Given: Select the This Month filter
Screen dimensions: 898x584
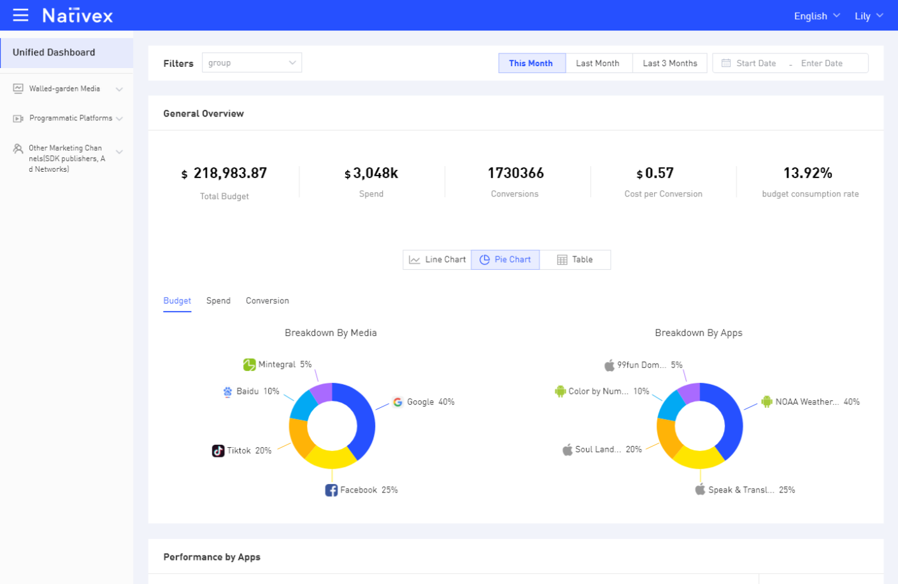Looking at the screenshot, I should (x=531, y=63).
